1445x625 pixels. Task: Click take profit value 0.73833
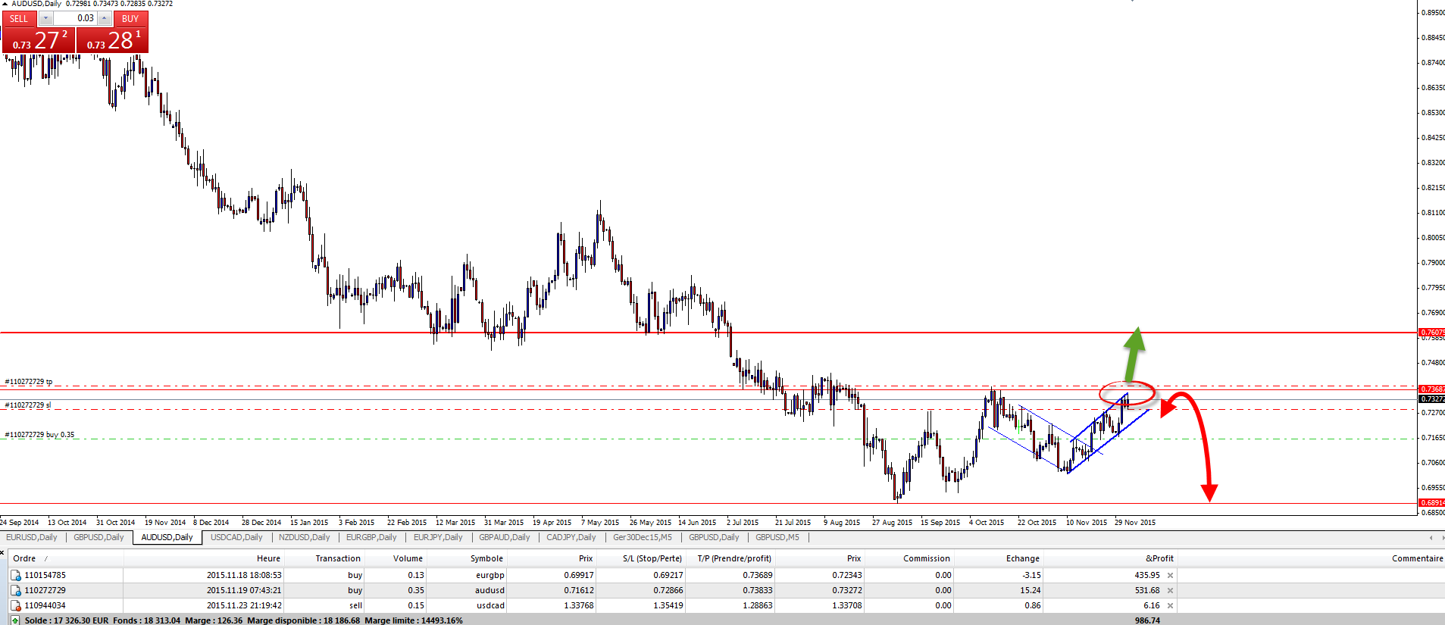click(757, 590)
